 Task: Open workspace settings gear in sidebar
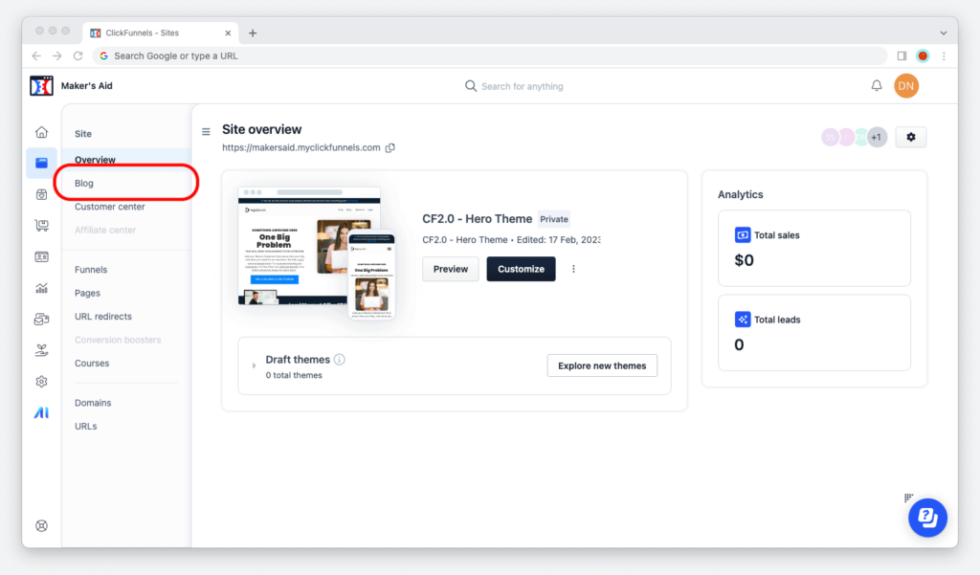pyautogui.click(x=41, y=381)
